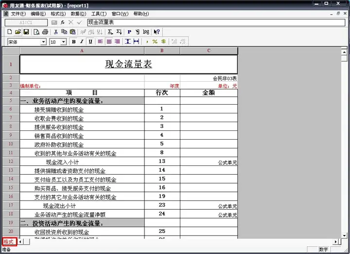Open the fx function wizard
This screenshot has height=254, width=350.
click(63, 22)
